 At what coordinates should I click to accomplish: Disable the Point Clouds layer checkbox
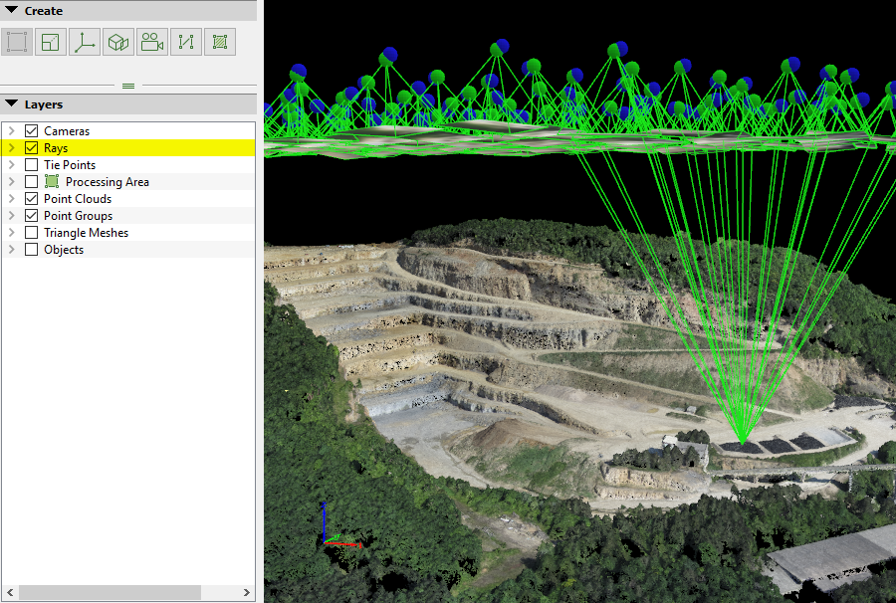(31, 199)
